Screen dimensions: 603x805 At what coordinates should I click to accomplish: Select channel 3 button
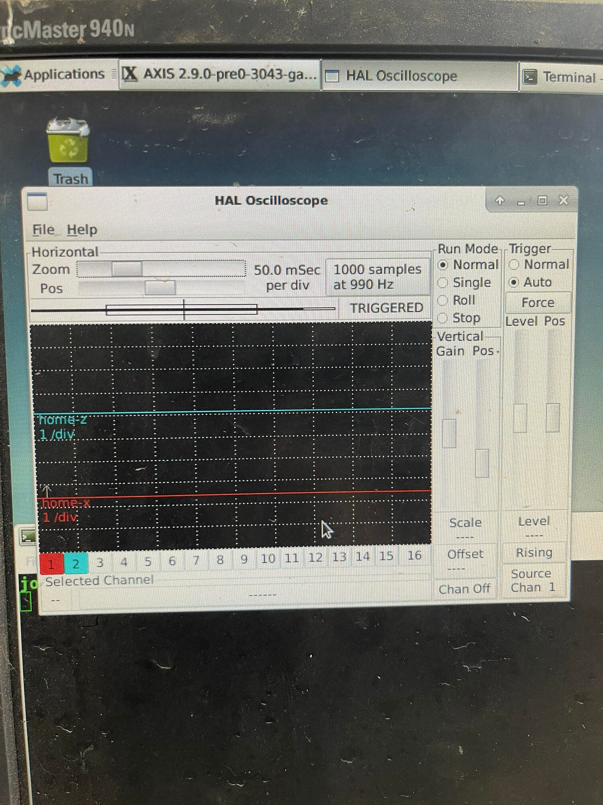tap(100, 563)
